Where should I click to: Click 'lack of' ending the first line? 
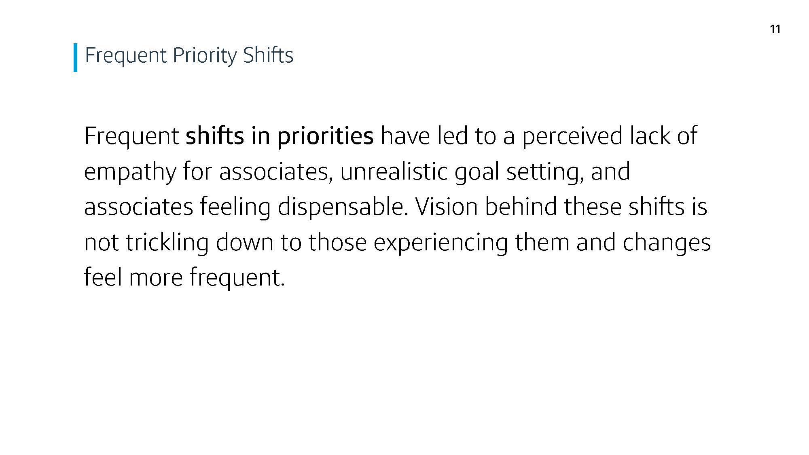[x=663, y=135]
